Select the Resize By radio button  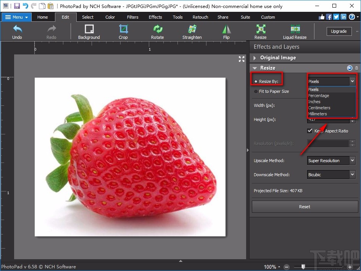click(x=256, y=81)
